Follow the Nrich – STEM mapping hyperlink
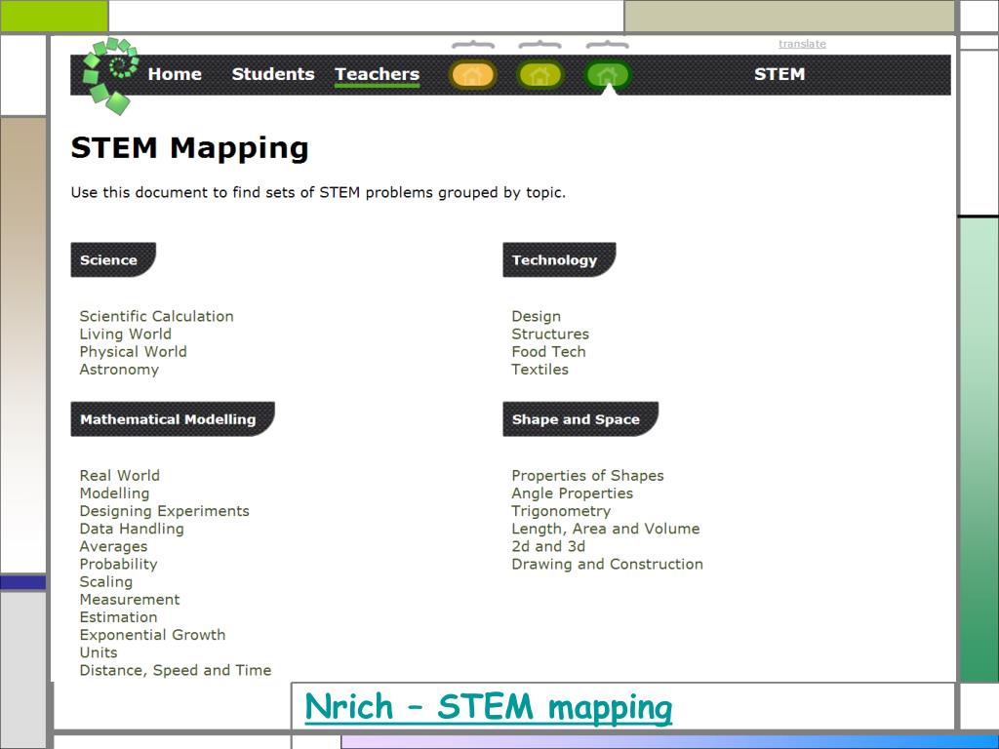 click(x=489, y=708)
